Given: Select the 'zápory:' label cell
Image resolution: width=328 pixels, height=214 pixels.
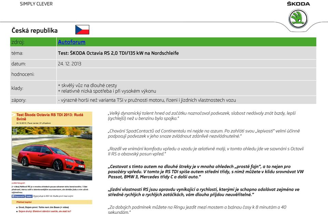Looking at the screenshot, I should coord(33,100).
